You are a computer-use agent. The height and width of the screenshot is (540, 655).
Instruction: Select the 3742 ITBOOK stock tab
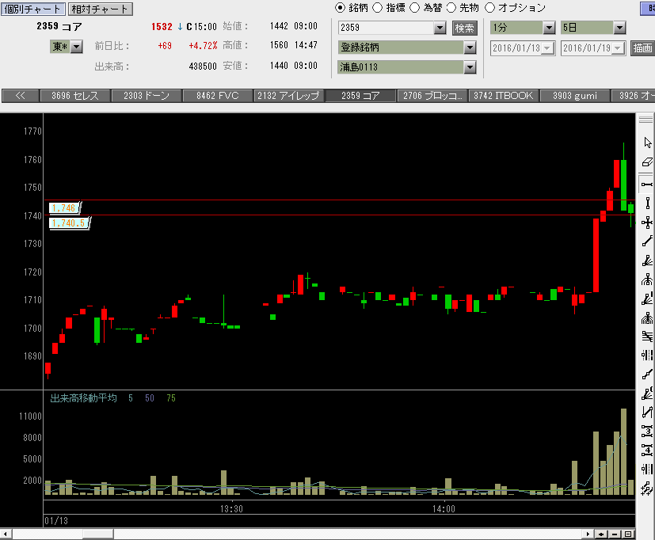504,96
